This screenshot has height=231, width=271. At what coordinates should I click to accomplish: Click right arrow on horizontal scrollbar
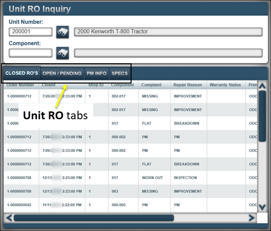(252, 218)
